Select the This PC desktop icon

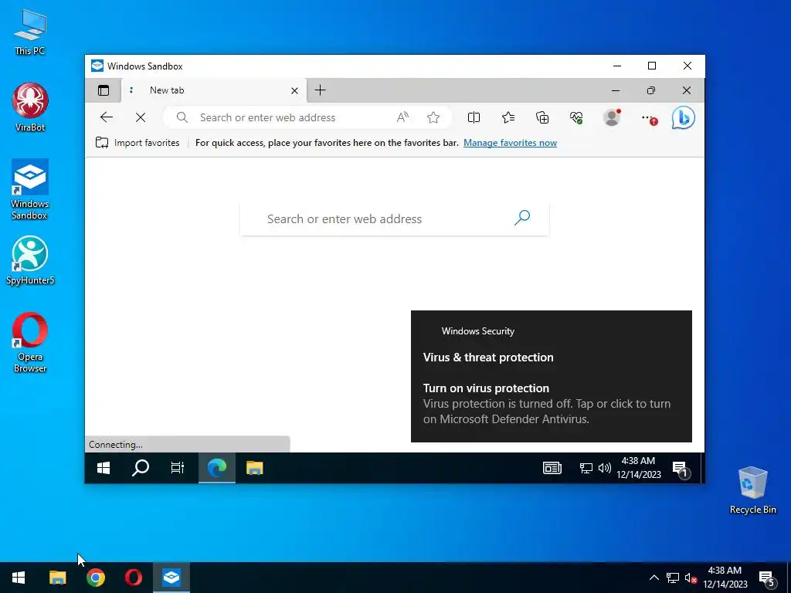30,32
